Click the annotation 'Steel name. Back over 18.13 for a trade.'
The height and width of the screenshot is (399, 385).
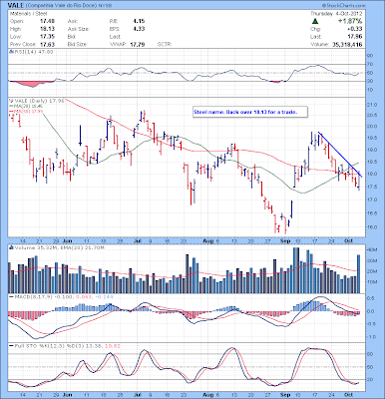tap(245, 113)
